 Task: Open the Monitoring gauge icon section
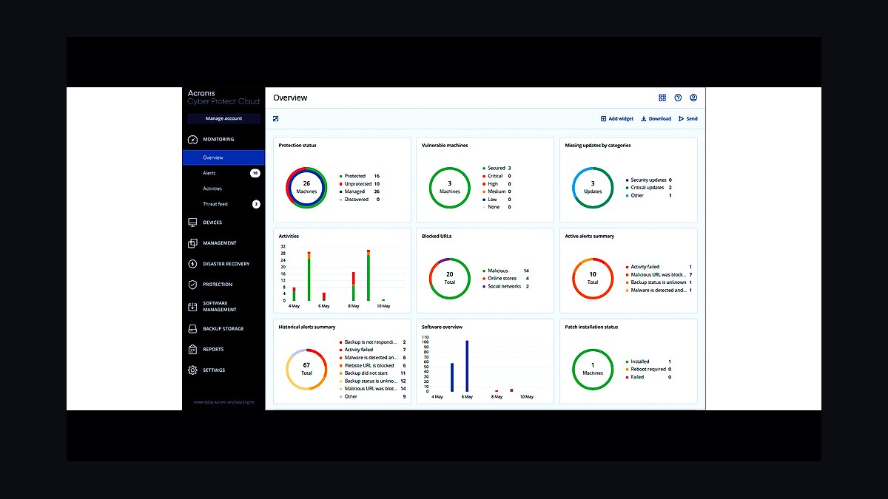[x=192, y=140]
